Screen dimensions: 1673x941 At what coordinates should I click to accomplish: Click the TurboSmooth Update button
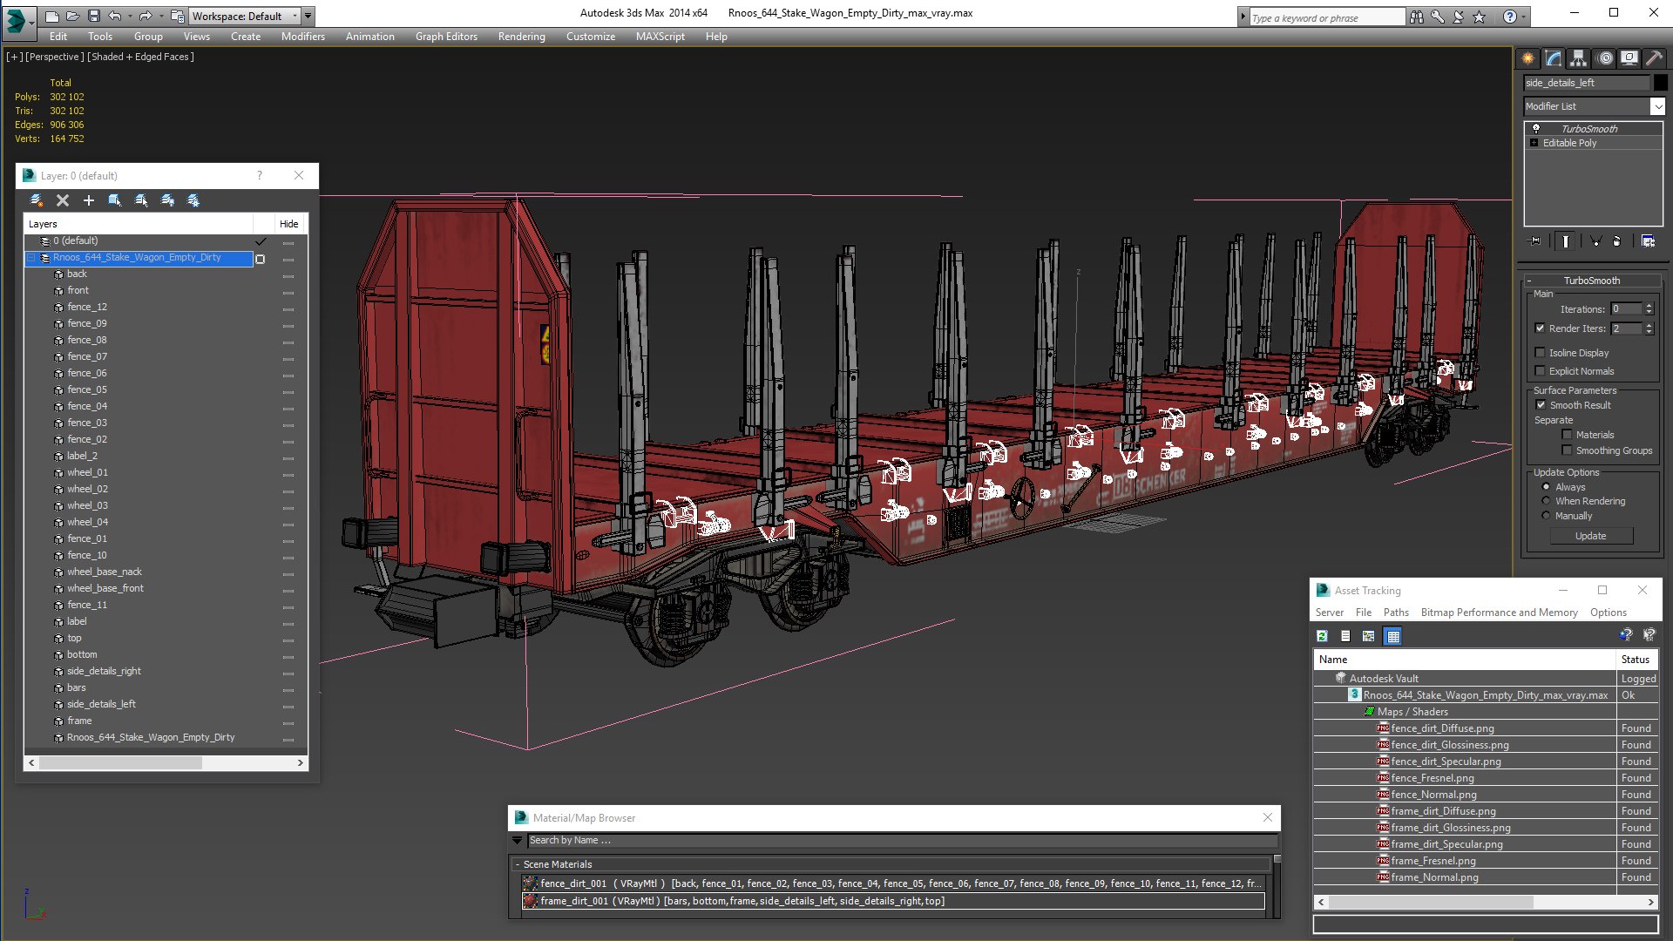coord(1590,536)
